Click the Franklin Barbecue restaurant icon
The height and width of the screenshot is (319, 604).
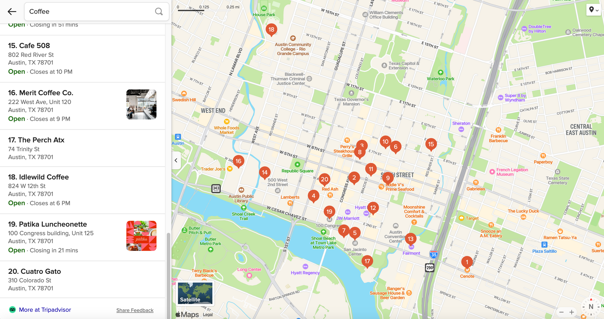[498, 130]
